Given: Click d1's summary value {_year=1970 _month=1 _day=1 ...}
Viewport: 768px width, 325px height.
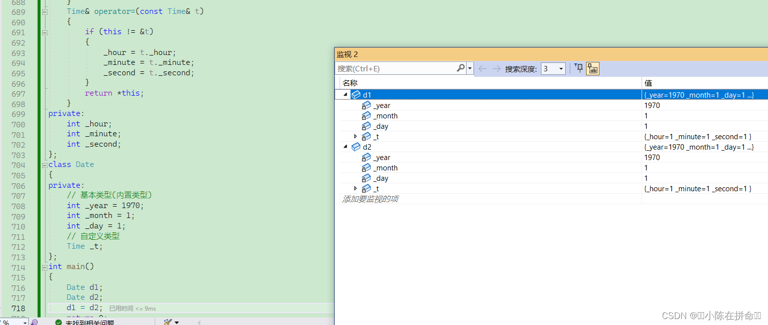Looking at the screenshot, I should pos(699,95).
